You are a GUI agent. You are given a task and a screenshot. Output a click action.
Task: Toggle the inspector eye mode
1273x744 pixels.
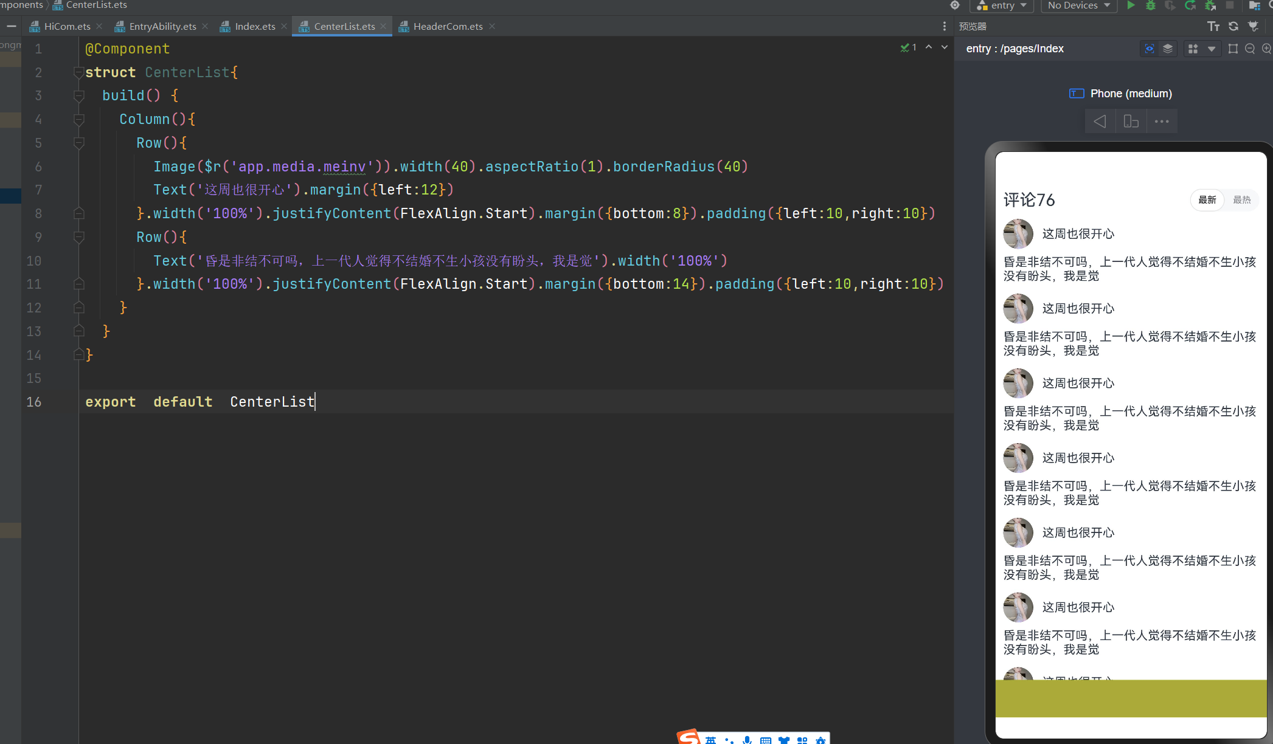(x=1150, y=49)
